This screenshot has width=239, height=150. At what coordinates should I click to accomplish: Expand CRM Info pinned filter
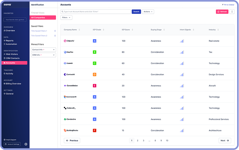click(43, 55)
